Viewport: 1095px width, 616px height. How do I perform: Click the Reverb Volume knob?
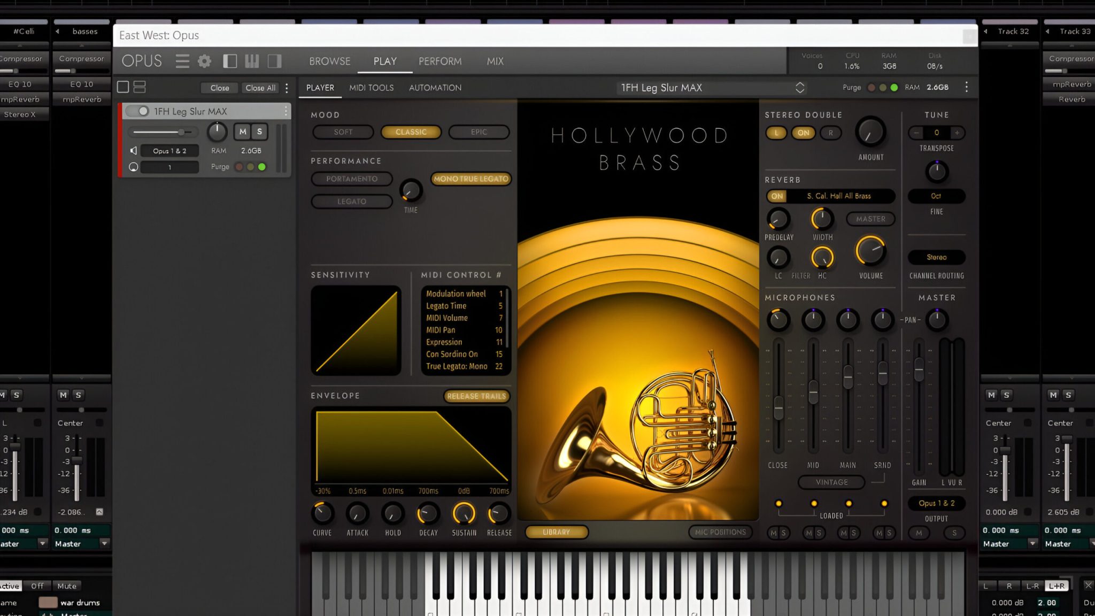tap(870, 251)
